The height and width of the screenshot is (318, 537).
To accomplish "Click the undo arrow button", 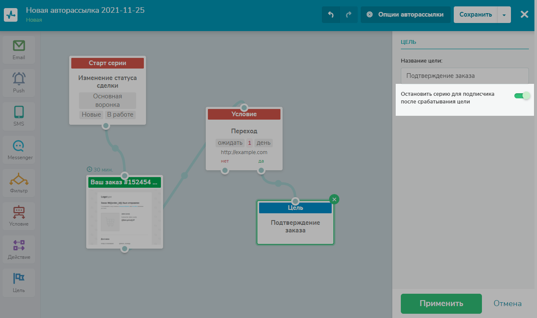I will (x=331, y=14).
